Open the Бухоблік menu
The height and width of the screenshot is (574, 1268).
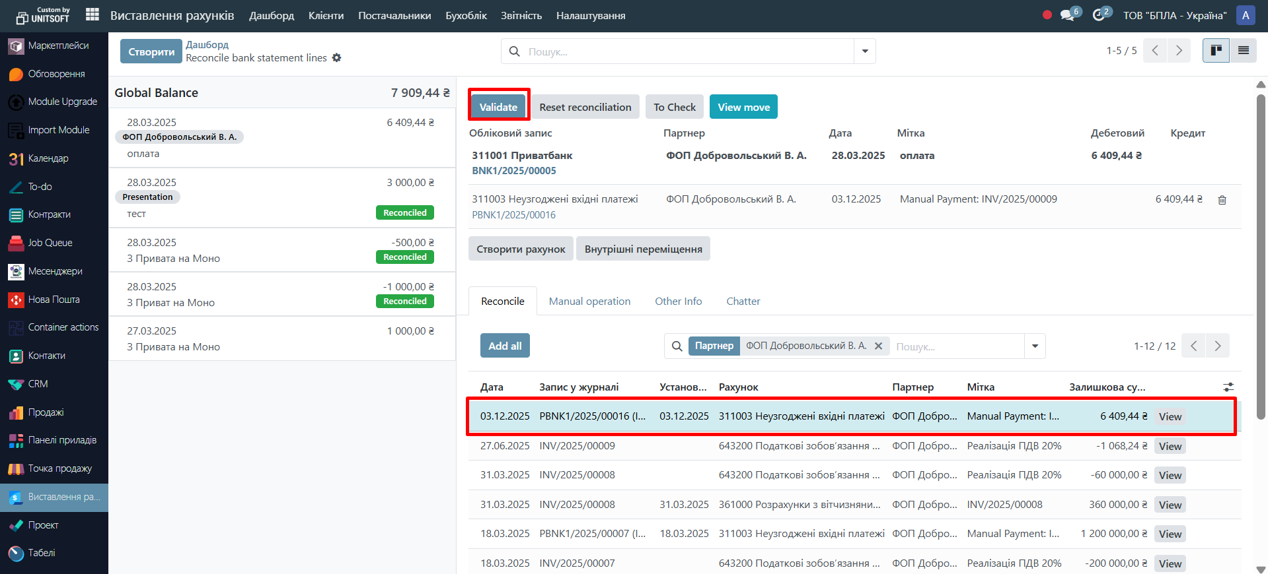coord(466,16)
